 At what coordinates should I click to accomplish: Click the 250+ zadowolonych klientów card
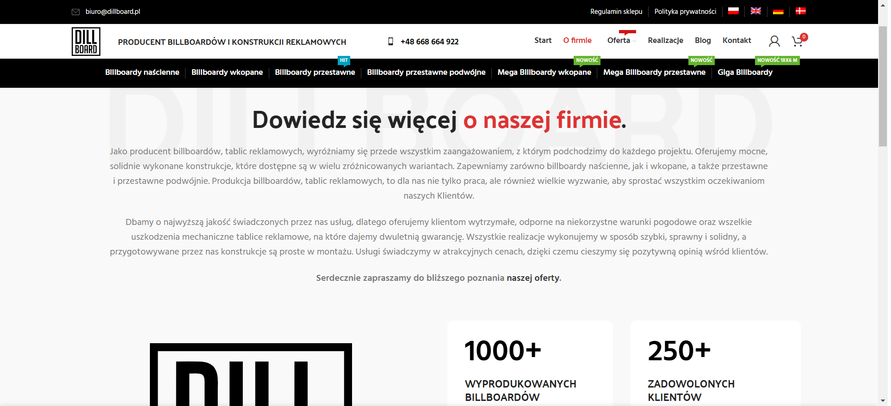click(x=715, y=364)
